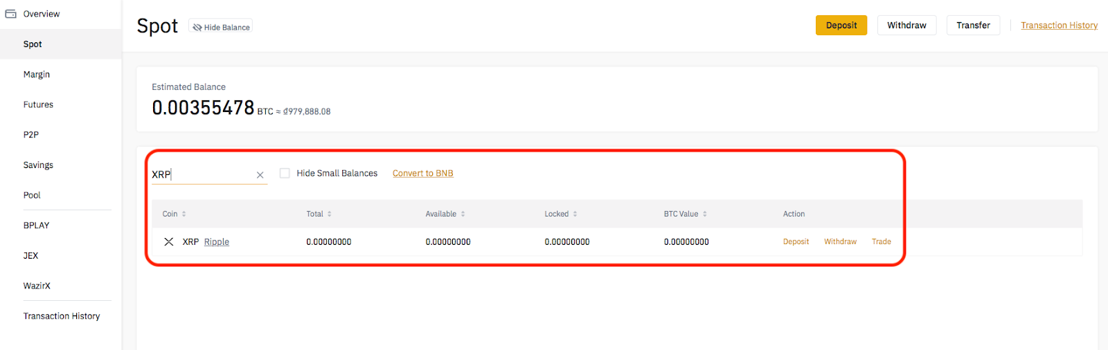Select the ₫979,888.08 fiat estimate

tap(307, 111)
